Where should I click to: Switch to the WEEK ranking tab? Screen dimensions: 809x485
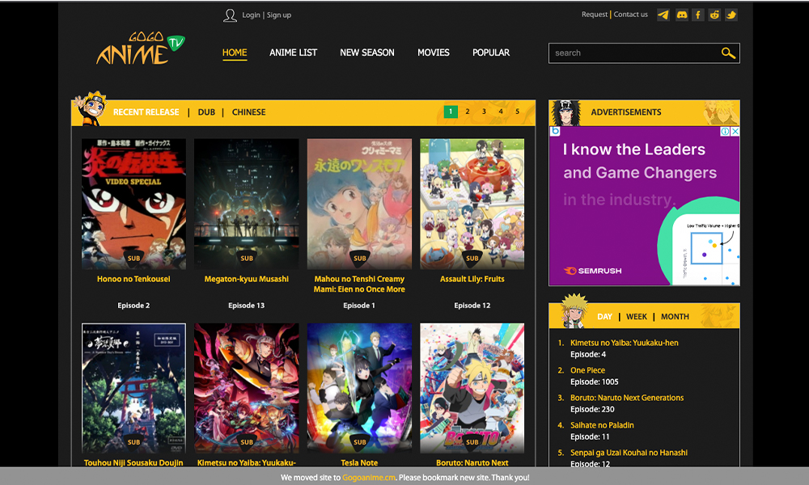(636, 317)
